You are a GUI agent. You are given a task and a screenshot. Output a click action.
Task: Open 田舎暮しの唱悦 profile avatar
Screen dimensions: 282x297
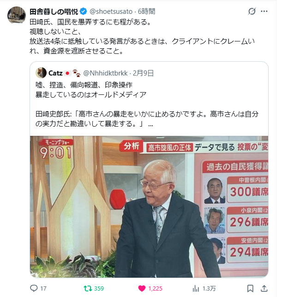click(17, 15)
